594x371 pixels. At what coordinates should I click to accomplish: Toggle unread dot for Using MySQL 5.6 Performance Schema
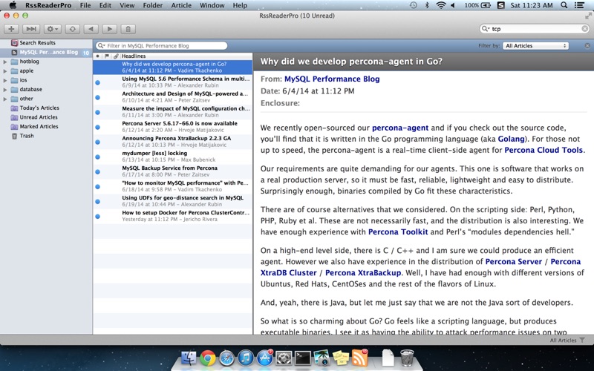point(98,82)
